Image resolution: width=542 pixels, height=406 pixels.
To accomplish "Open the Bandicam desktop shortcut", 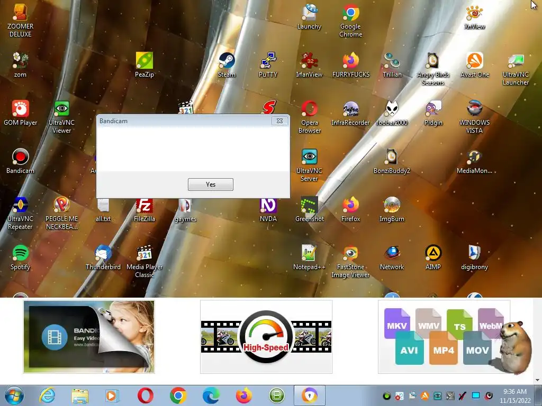I will 21,161.
